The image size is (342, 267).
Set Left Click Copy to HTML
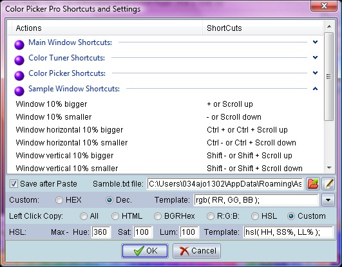coord(115,216)
